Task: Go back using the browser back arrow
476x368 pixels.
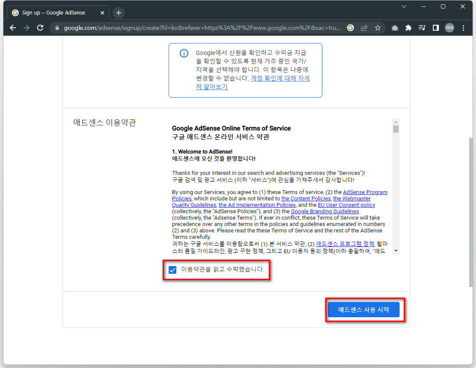Action: (13, 28)
